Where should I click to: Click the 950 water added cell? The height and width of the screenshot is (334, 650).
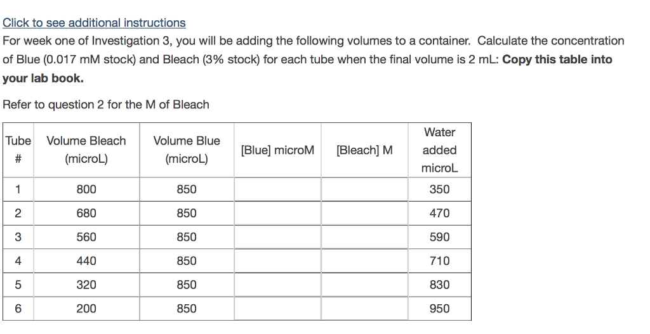point(439,309)
